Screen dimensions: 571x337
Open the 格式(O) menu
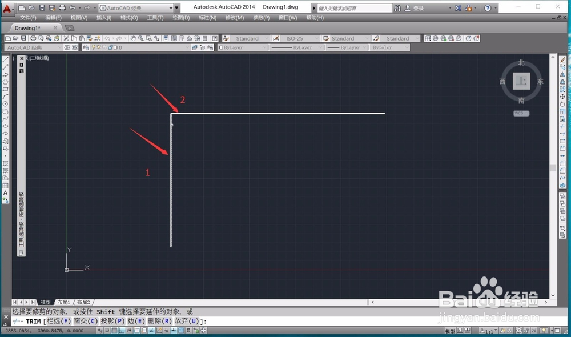[x=129, y=18]
